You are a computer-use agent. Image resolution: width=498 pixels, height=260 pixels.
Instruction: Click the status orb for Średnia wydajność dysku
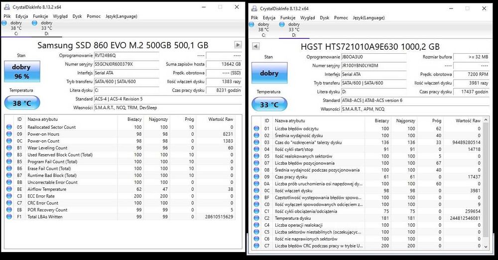pos(256,135)
